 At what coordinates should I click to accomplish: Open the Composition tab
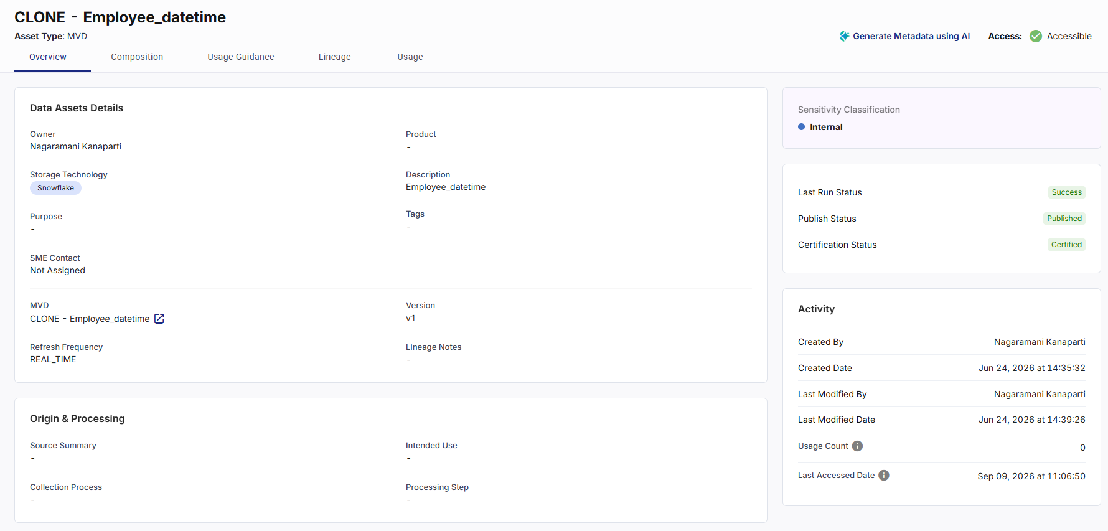click(x=137, y=57)
